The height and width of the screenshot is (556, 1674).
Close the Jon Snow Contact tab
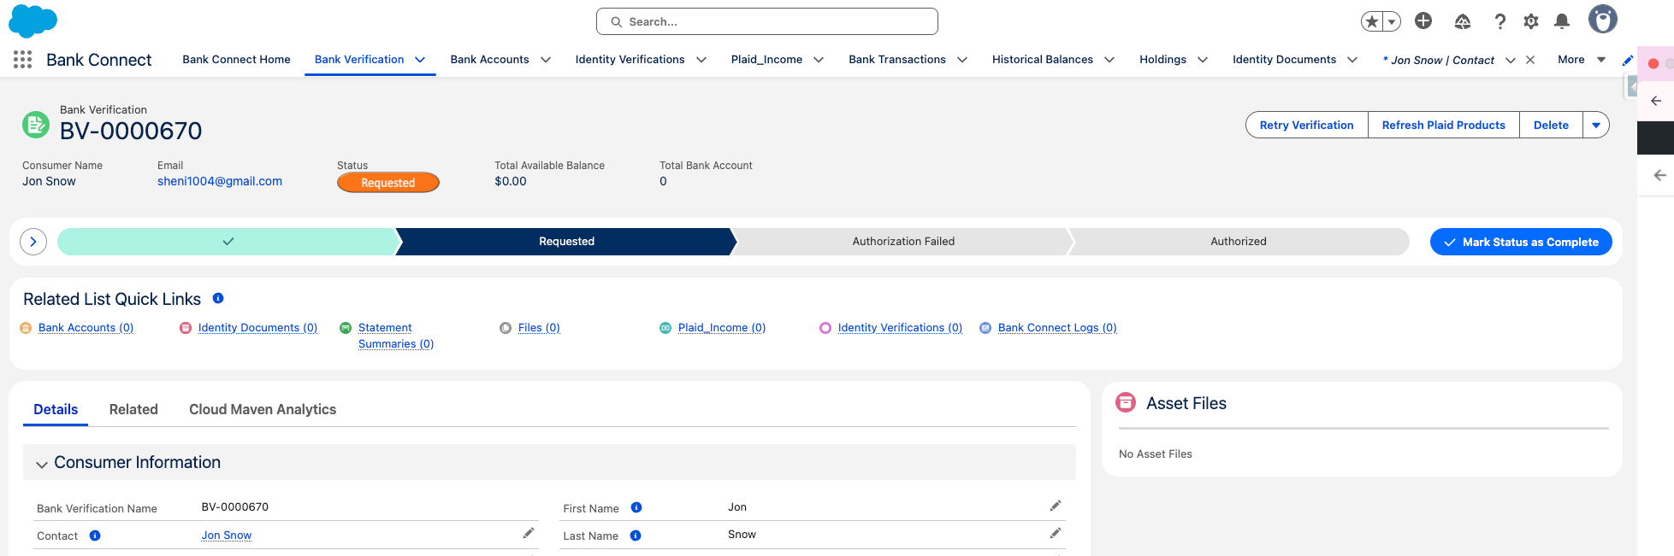(1530, 60)
